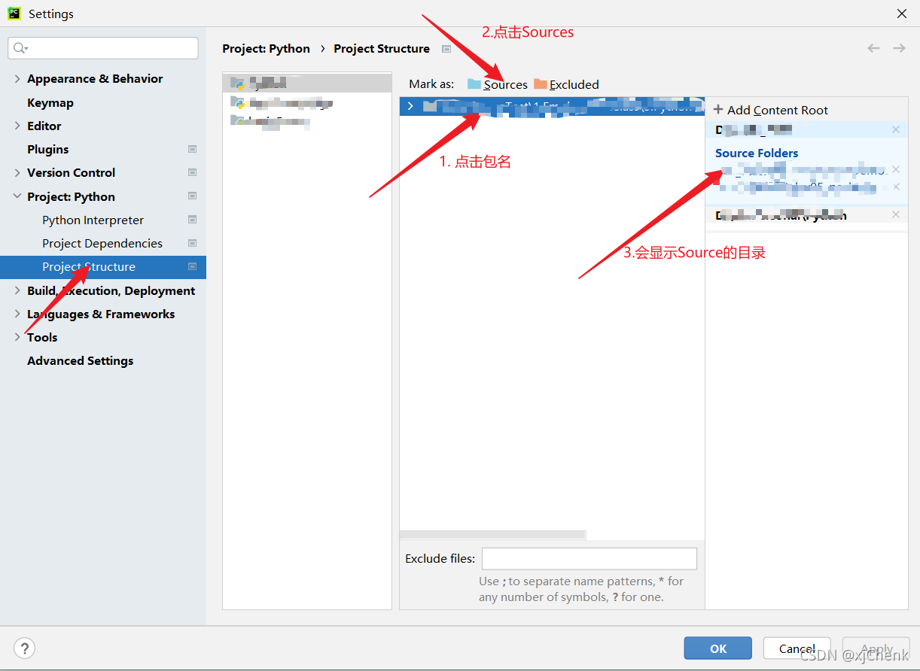Expand the Version Control section
920x671 pixels.
tap(17, 172)
